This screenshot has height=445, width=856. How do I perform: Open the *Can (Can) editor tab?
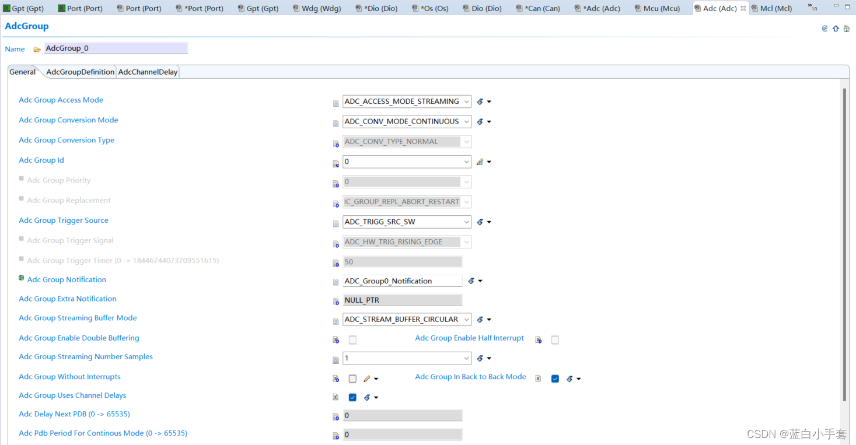click(538, 8)
